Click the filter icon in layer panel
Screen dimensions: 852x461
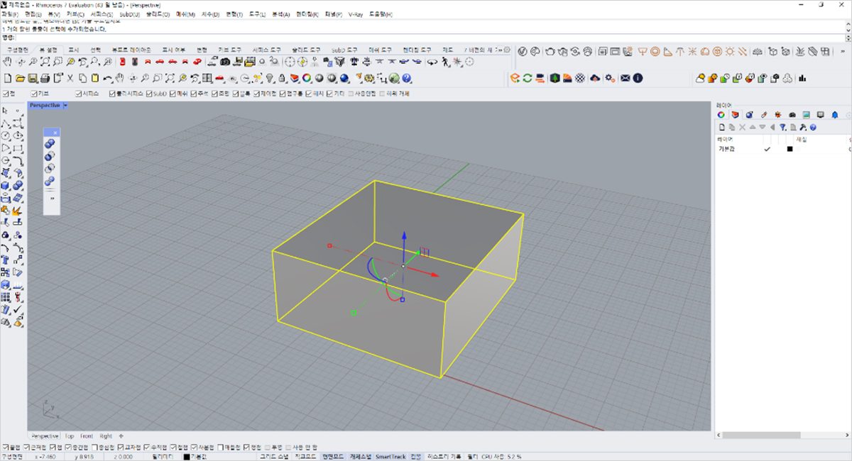click(782, 128)
